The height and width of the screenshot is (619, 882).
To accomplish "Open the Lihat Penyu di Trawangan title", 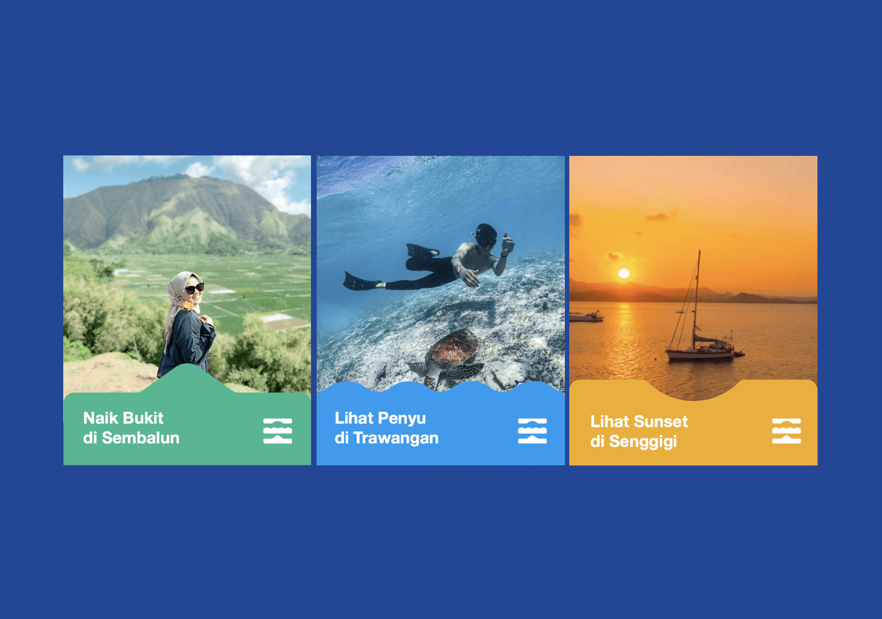I will click(387, 428).
